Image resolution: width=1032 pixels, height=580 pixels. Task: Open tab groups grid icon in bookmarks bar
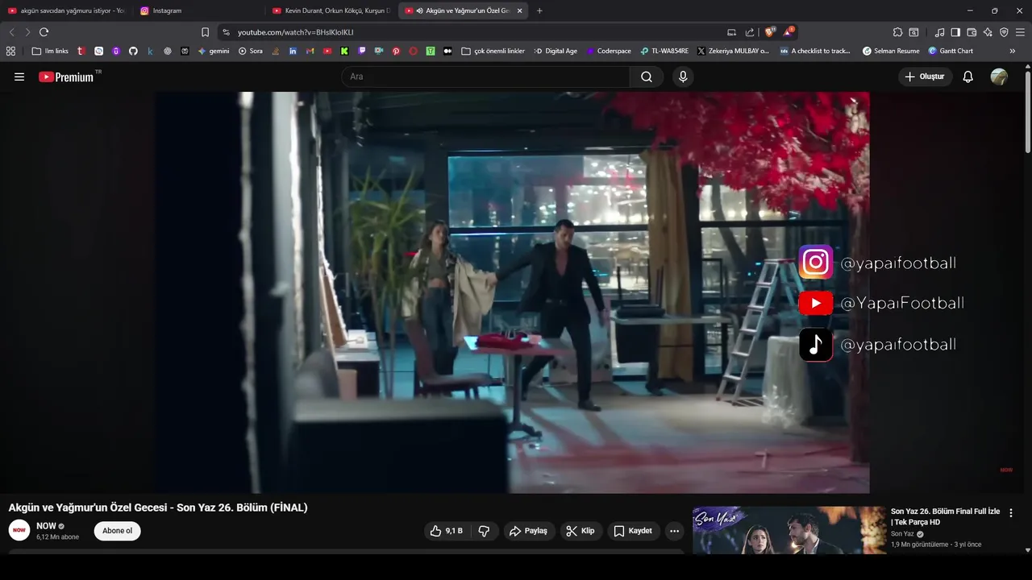coord(10,51)
